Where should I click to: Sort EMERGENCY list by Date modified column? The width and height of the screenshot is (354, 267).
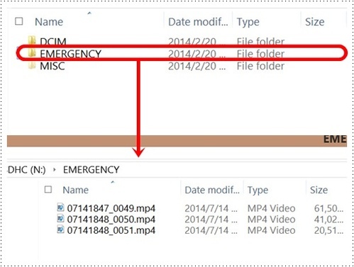click(x=212, y=190)
